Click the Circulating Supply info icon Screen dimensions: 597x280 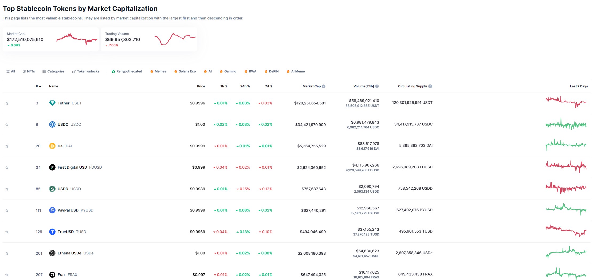click(x=430, y=86)
